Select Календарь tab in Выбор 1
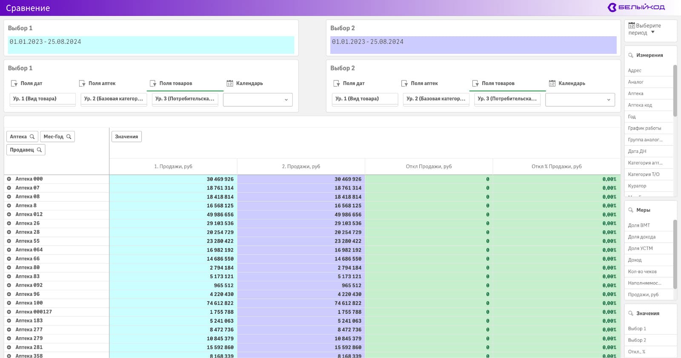 (x=245, y=83)
